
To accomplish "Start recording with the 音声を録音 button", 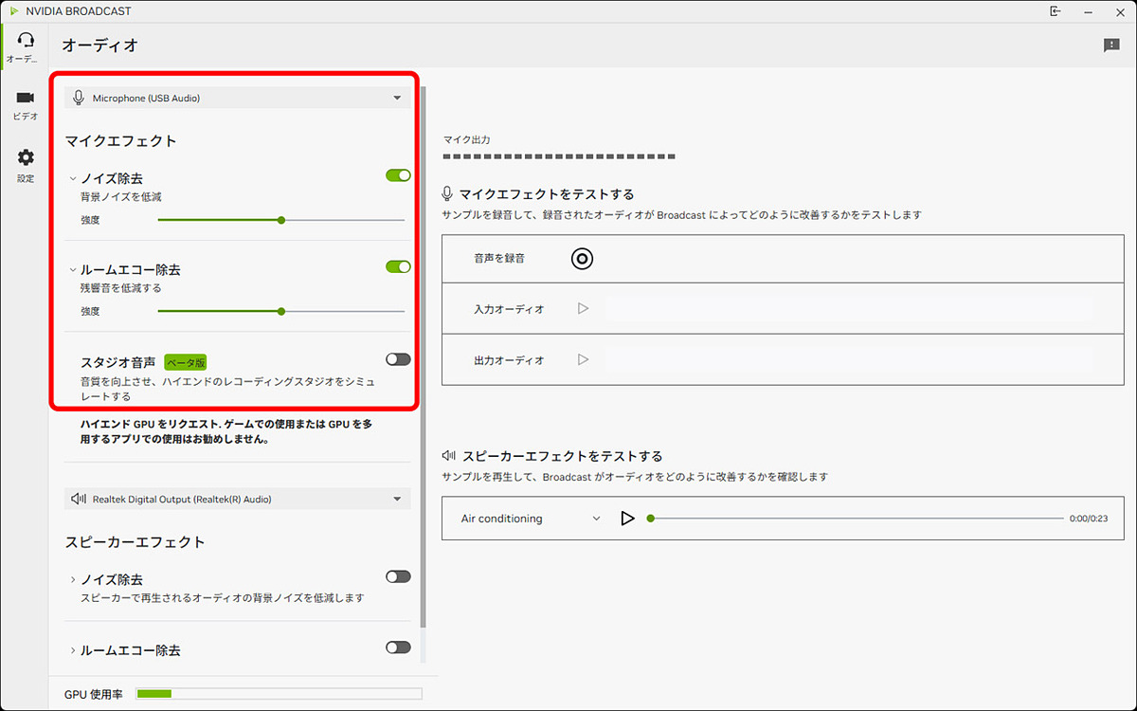I will [x=582, y=258].
